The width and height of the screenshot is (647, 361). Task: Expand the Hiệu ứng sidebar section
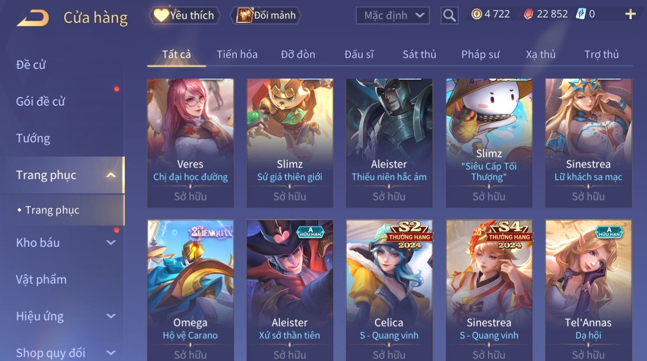point(111,316)
